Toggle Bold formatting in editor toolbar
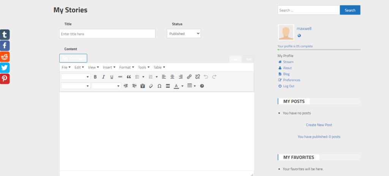This screenshot has width=389, height=176. pos(95,77)
